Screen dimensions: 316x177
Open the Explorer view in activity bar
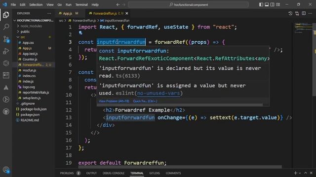[x=6, y=15]
